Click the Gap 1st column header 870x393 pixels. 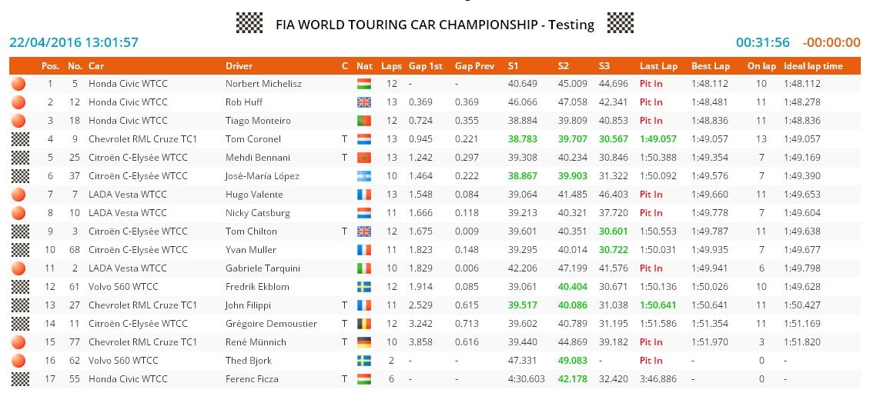tap(426, 66)
